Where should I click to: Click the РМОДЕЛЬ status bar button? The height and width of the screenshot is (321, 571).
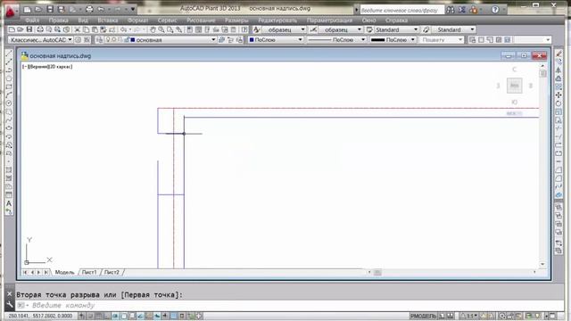pyautogui.click(x=423, y=316)
